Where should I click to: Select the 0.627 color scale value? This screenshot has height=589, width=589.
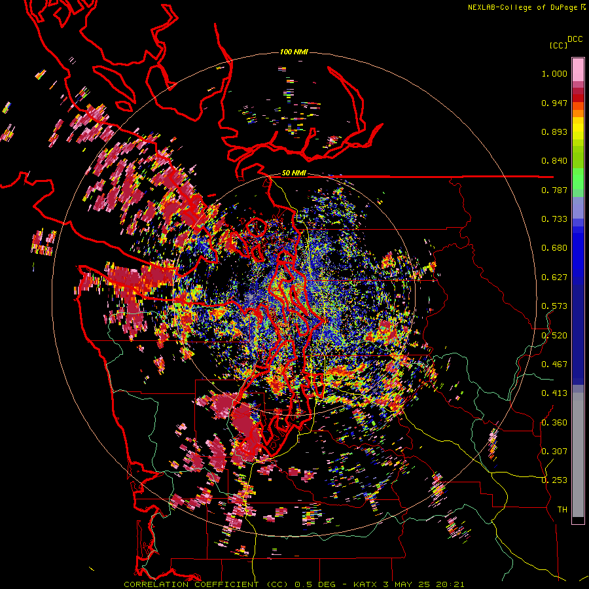tap(554, 277)
